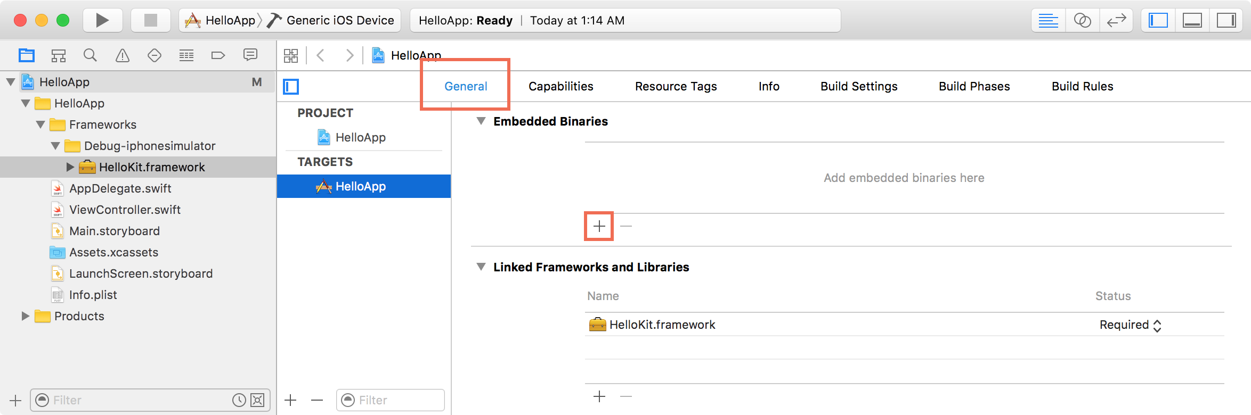
Task: Switch to the Capabilities tab
Action: pyautogui.click(x=560, y=86)
